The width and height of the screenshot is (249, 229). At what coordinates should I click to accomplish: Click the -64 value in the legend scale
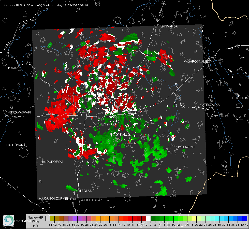50,225
